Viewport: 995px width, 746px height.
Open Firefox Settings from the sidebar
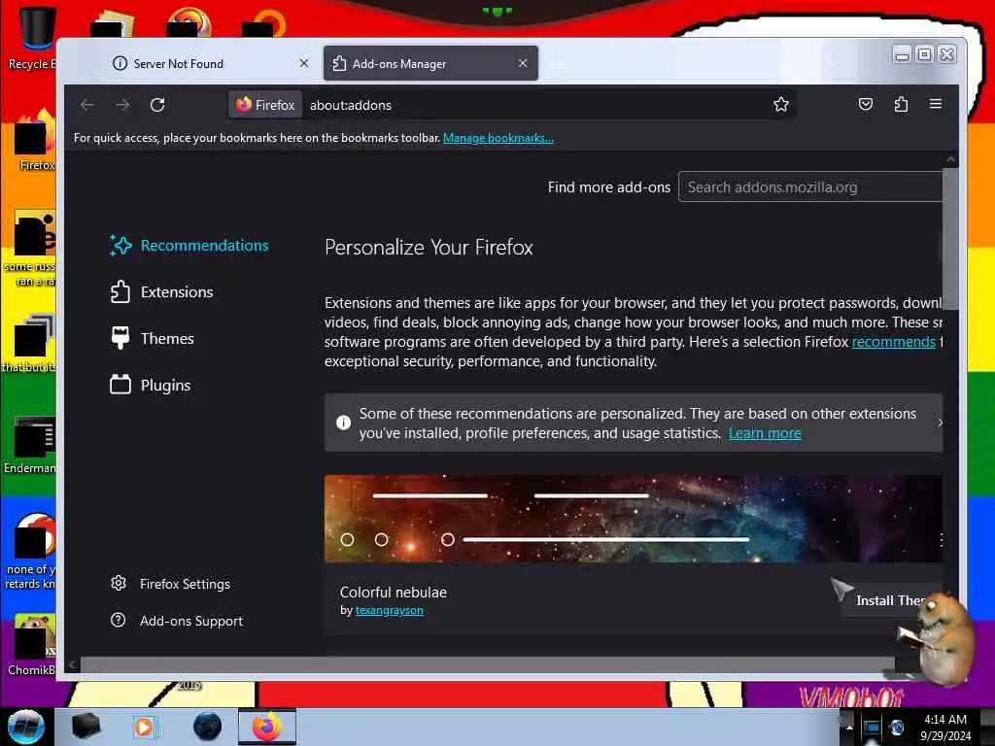[170, 584]
